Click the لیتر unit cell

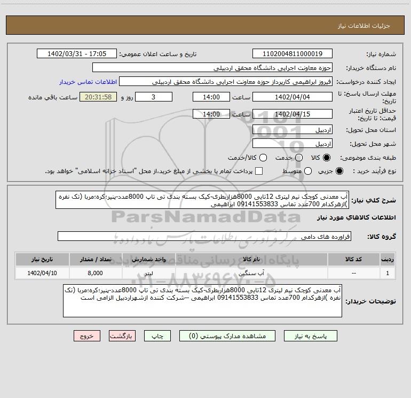click(x=148, y=273)
